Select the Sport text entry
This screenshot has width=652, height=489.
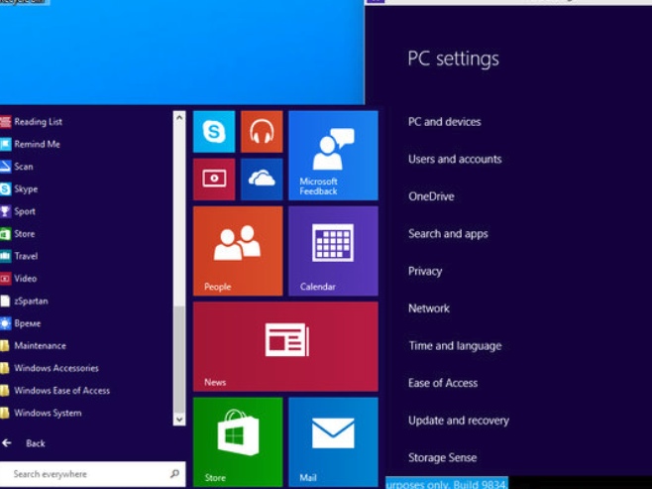(x=25, y=211)
